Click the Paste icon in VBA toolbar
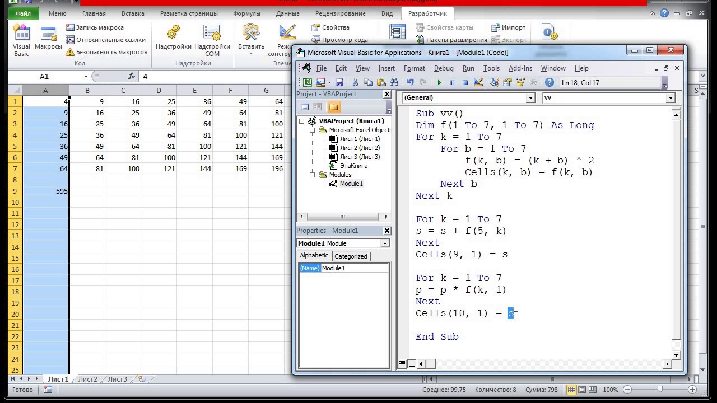The height and width of the screenshot is (403, 717). (381, 82)
